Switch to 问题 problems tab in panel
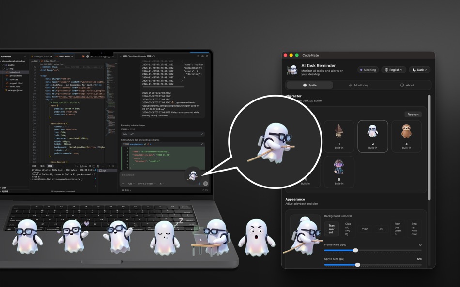This screenshot has height=287, width=460. point(34,166)
